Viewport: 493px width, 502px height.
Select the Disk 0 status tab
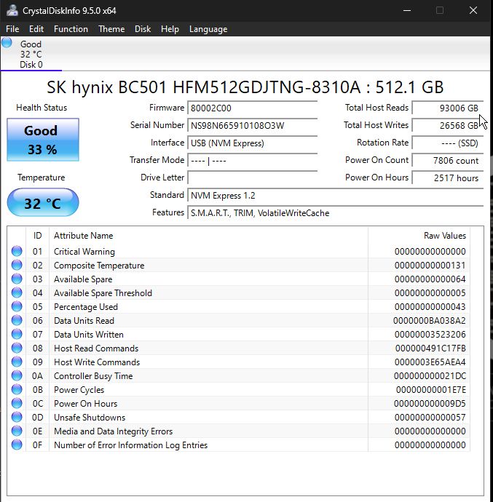click(31, 54)
